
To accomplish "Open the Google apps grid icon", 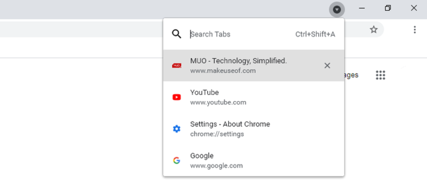I will (x=380, y=75).
